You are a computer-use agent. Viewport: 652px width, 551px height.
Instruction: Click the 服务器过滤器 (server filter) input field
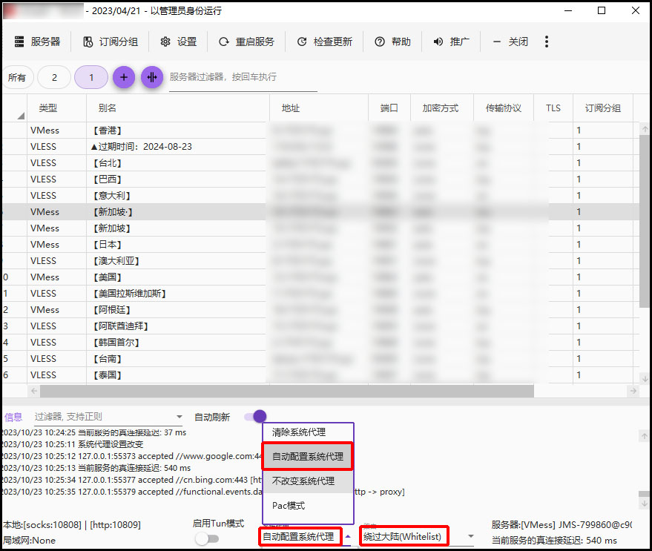243,77
